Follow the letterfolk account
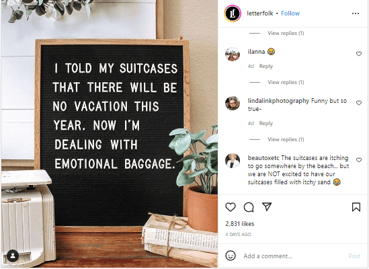 pos(290,13)
